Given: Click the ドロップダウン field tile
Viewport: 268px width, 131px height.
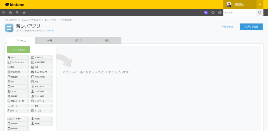Looking at the screenshot, I should (42, 77).
